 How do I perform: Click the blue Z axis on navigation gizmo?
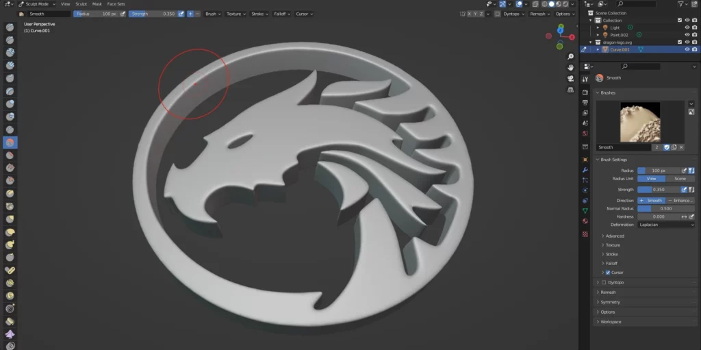561,29
